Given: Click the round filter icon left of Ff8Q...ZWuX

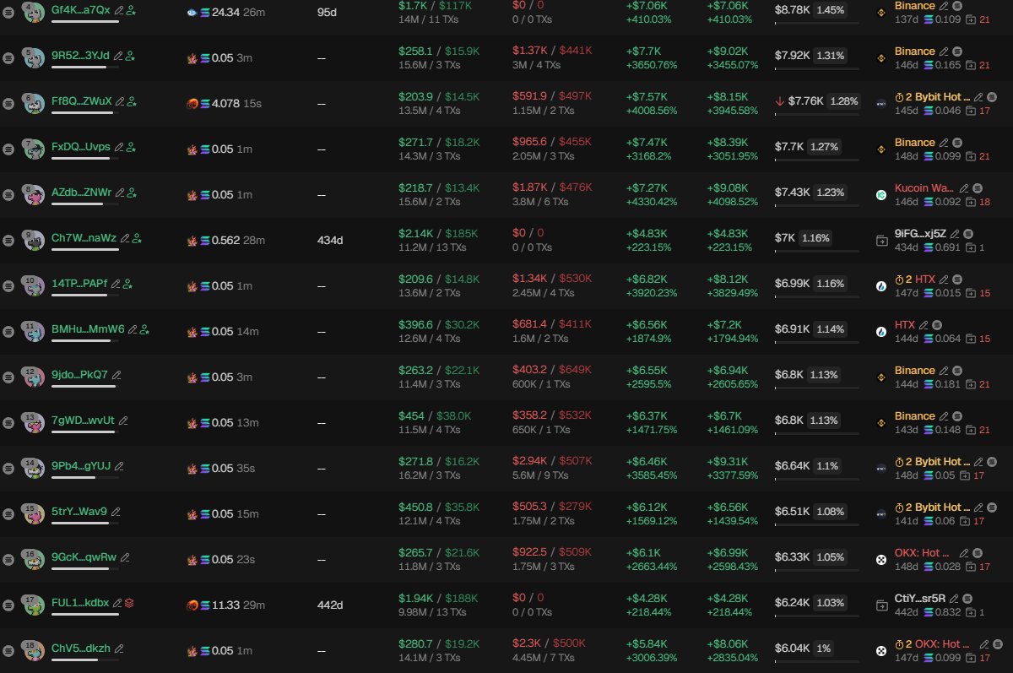Looking at the screenshot, I should (8, 103).
